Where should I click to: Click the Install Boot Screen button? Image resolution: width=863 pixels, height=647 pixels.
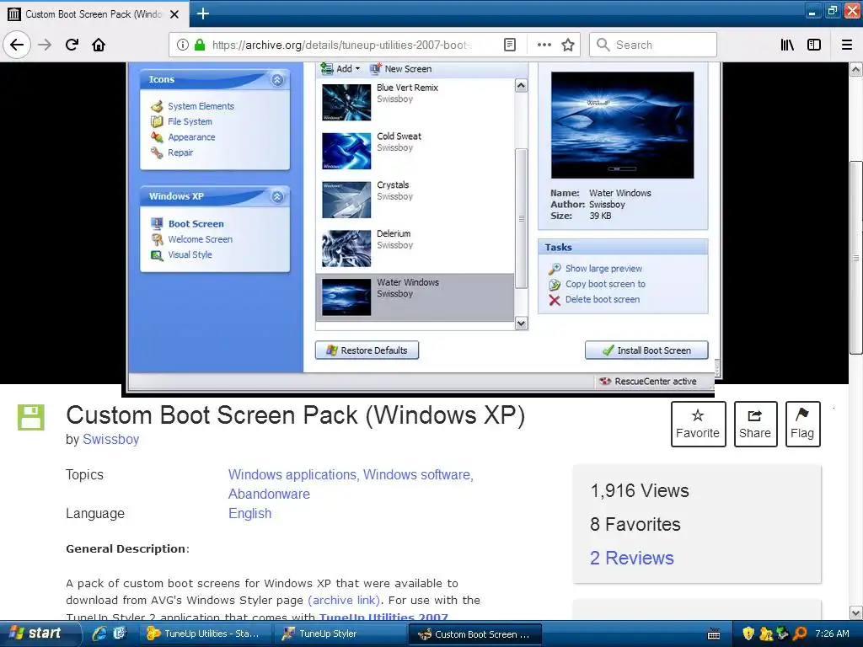click(x=646, y=350)
